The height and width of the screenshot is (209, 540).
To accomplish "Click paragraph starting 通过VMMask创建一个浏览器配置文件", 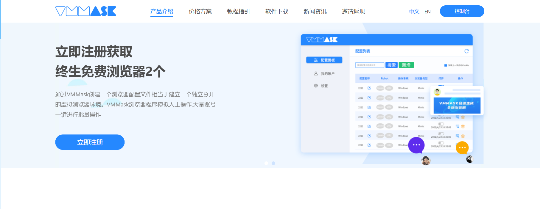I will click(136, 104).
